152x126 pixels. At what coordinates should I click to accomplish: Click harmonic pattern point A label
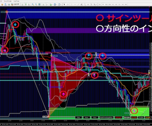tap(89, 76)
